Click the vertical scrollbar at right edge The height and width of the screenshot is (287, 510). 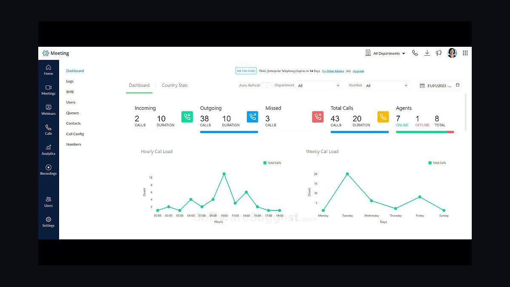coord(466,111)
